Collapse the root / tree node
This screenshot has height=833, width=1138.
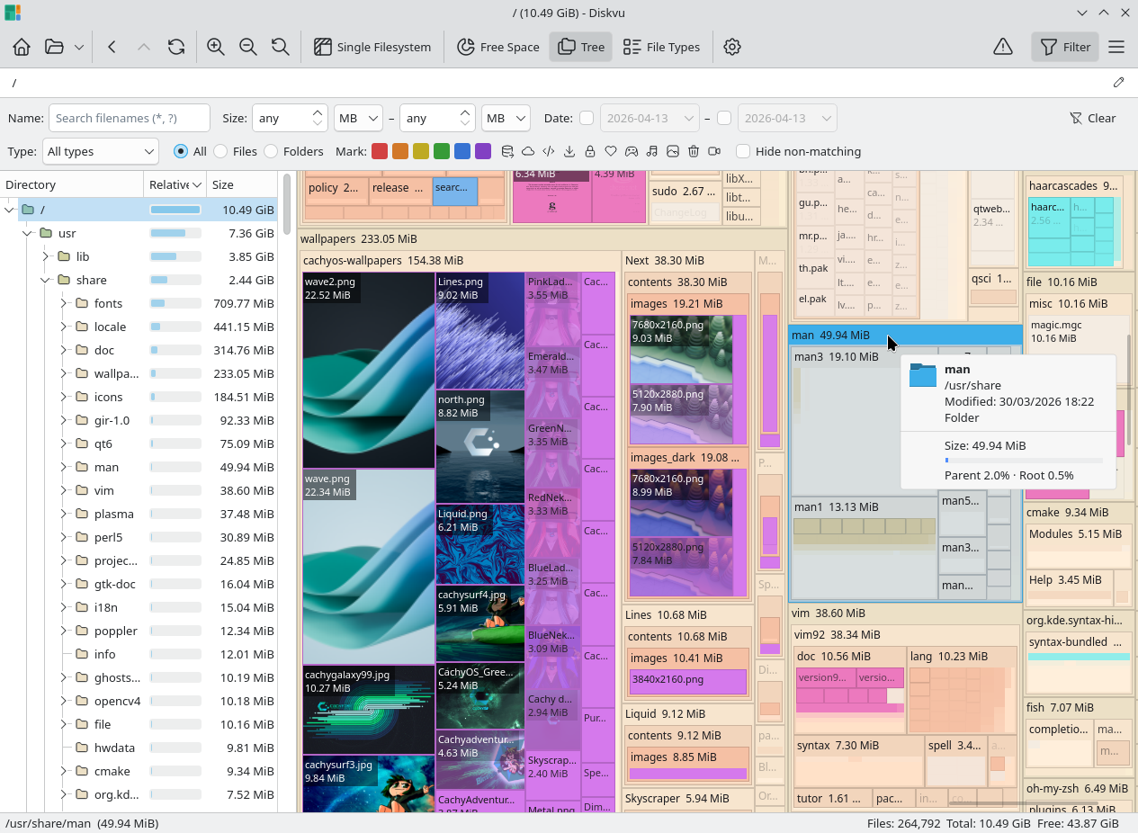[9, 210]
